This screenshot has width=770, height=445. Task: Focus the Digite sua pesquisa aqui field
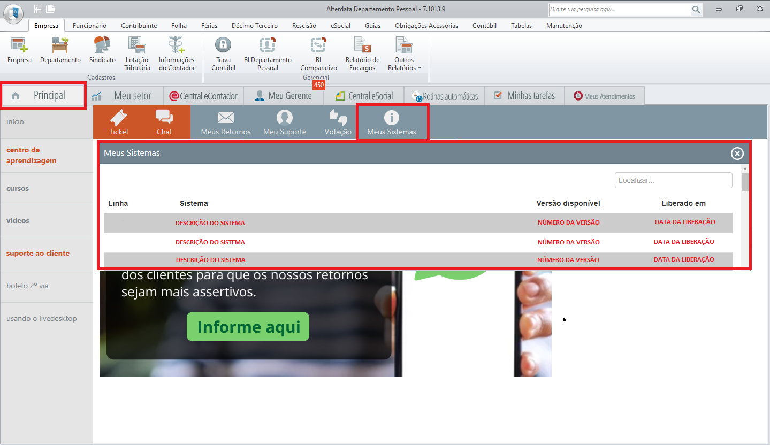click(x=619, y=10)
